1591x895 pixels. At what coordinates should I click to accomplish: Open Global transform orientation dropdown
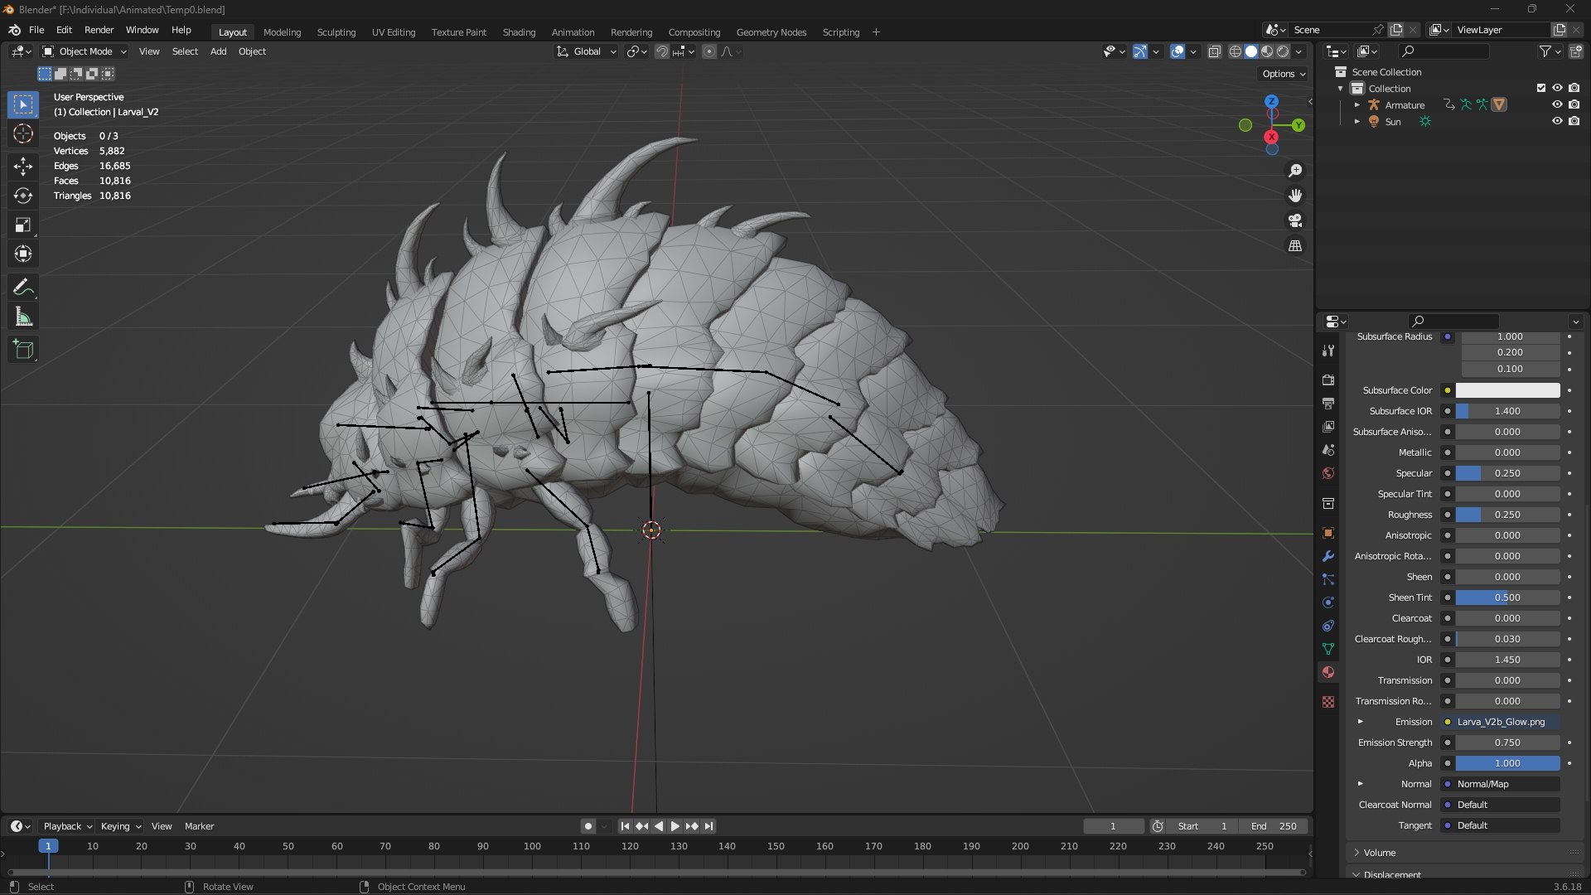587,51
